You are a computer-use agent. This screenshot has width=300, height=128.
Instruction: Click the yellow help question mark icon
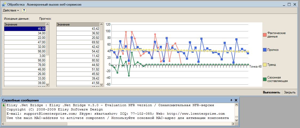tap(24, 10)
